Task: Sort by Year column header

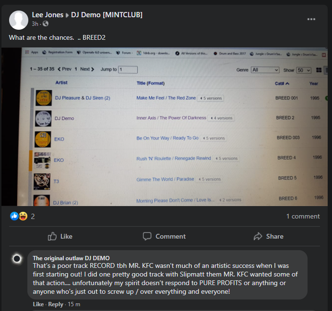Action: pos(314,83)
